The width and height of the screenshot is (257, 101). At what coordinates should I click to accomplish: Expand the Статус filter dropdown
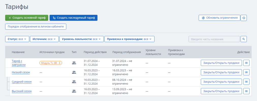click(17, 39)
